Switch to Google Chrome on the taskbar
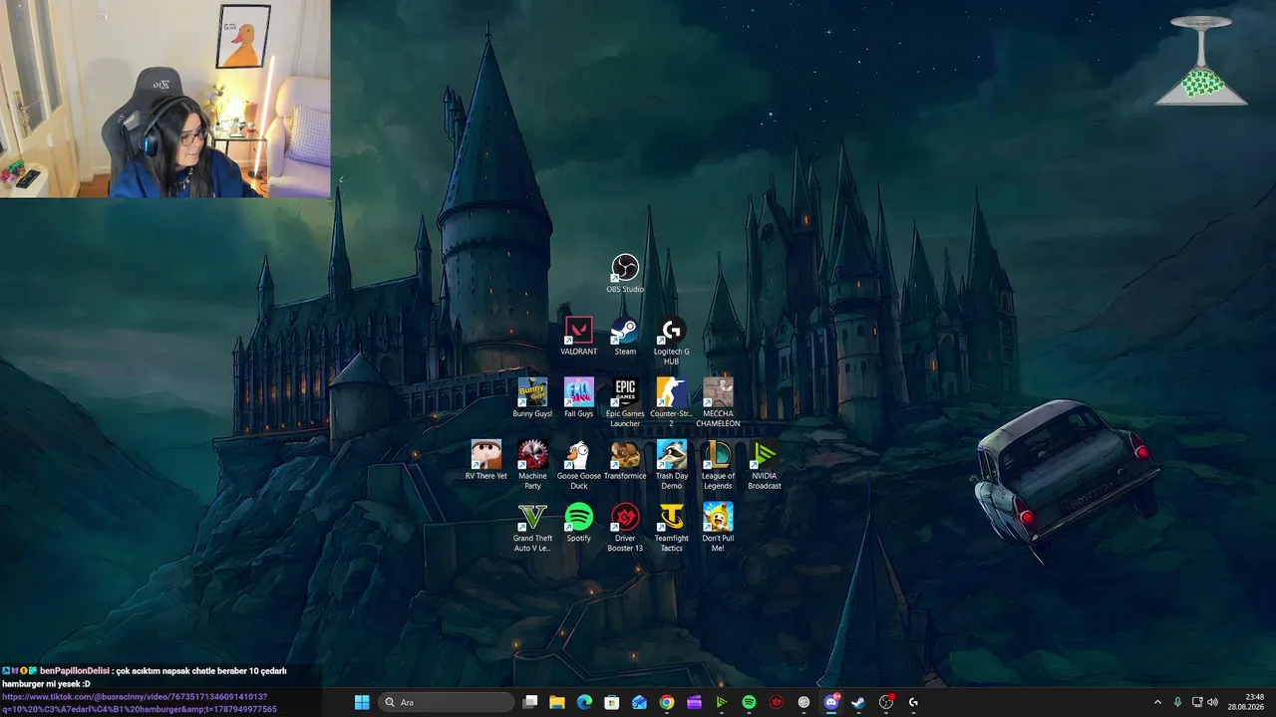This screenshot has width=1276, height=717. (x=667, y=702)
